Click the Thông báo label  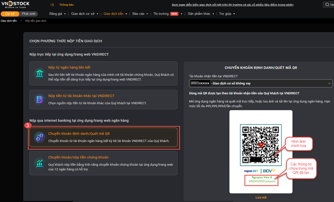click(x=66, y=5)
